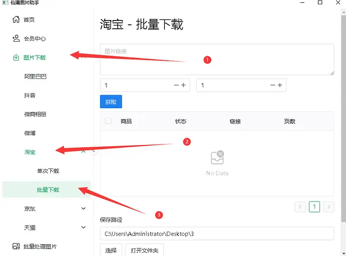
Task: Click the blue 获取 button
Action: point(111,102)
